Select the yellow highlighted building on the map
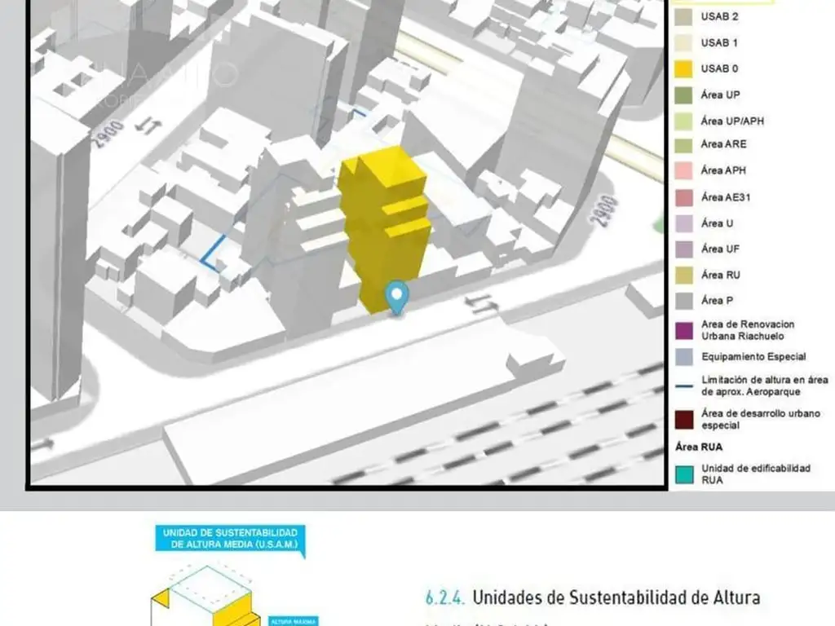 coord(385,224)
